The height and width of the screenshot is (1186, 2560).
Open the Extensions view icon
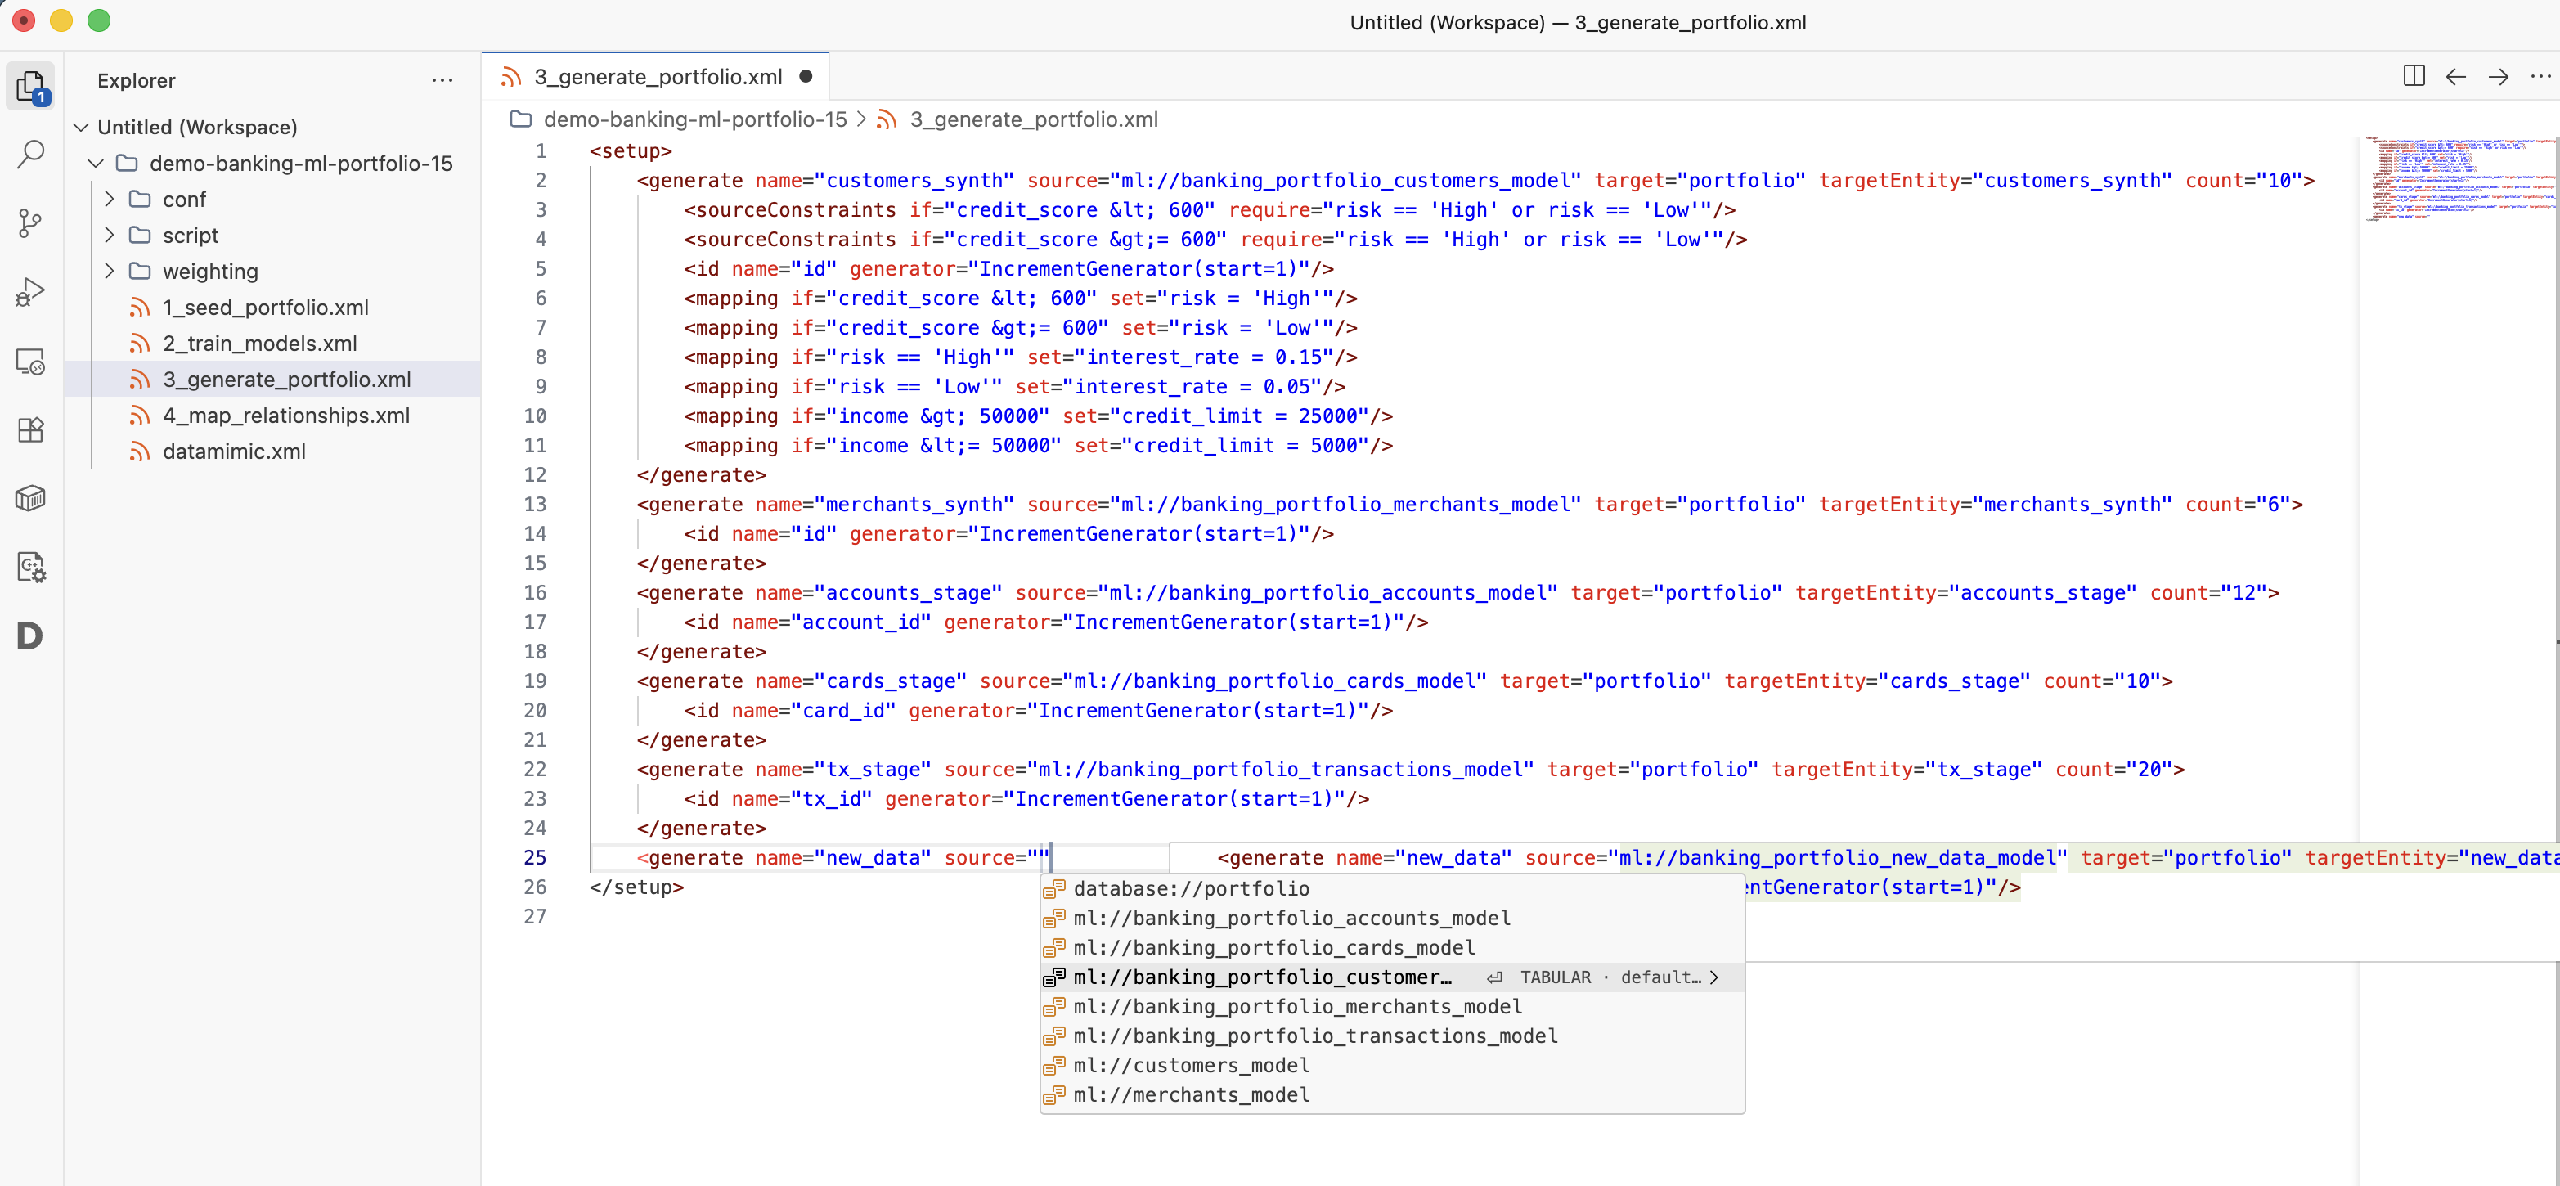click(32, 429)
